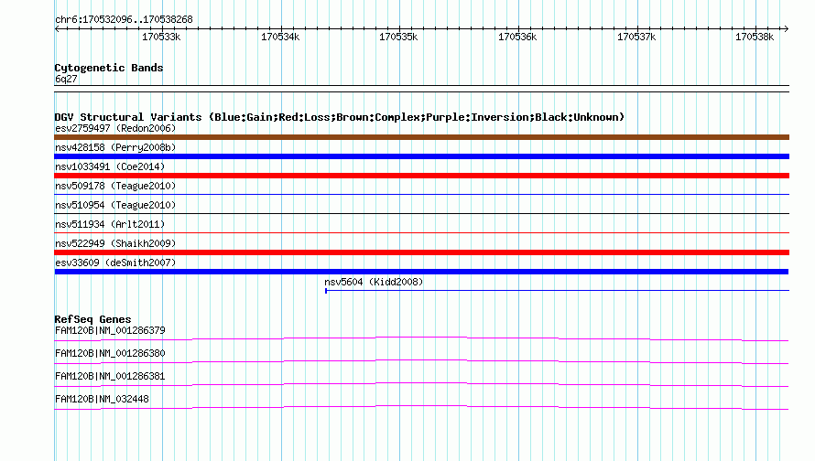Screen dimensions: 815x461
Task: Click the FAM120B|NM_032448 gene label
Action: 102,399
